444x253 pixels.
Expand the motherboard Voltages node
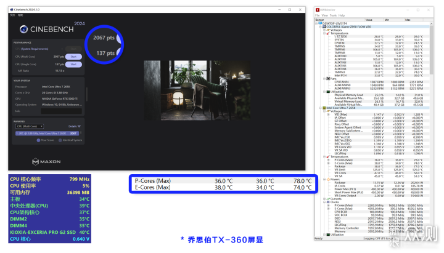coord(324,30)
